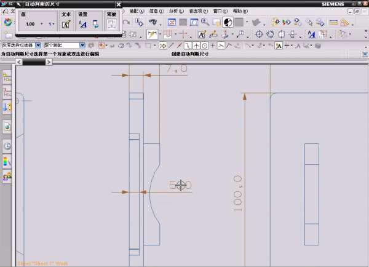Image resolution: width=369 pixels, height=267 pixels.
Task: Open the selection filter dropdown
Action: point(38,45)
